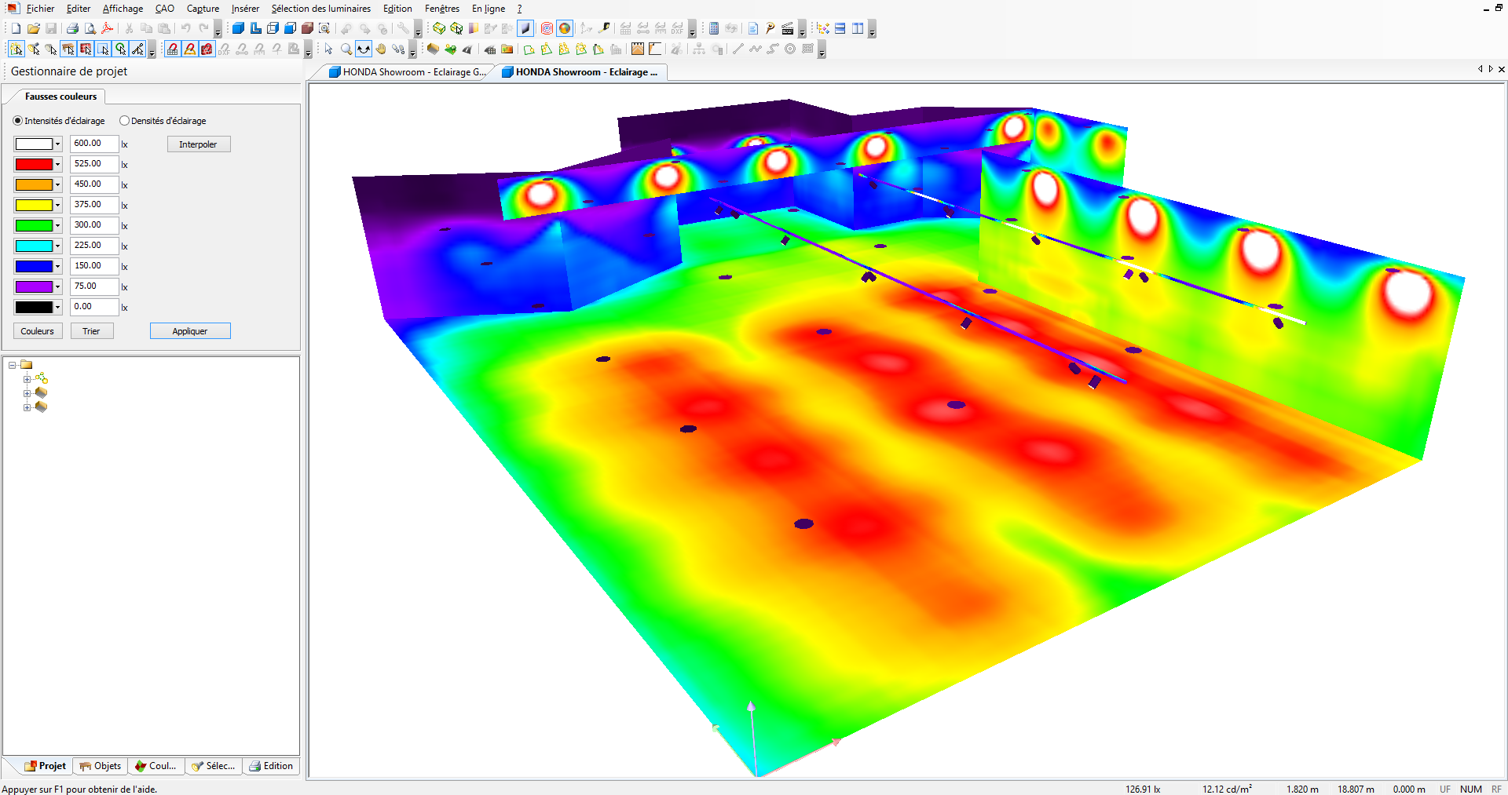1508x795 pixels.
Task: Click the tape measure icon
Action: point(604,28)
